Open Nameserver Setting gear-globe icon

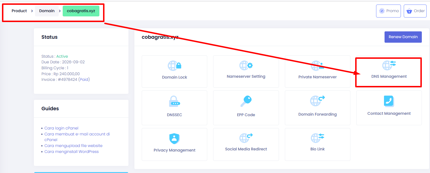(x=246, y=66)
